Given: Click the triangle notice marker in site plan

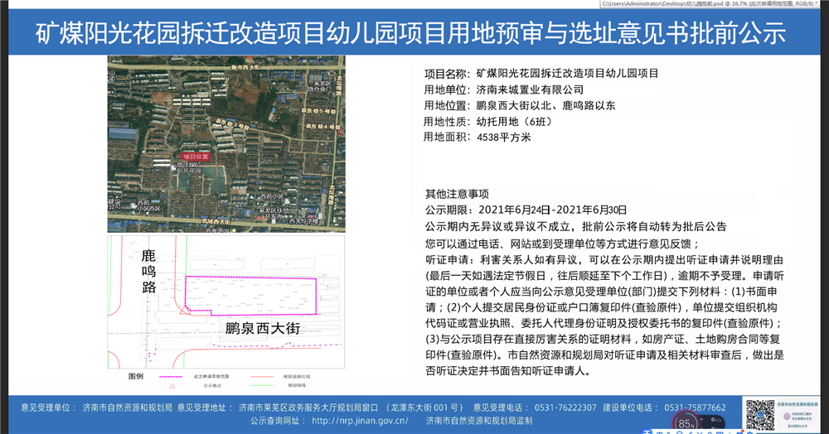Looking at the screenshot, I should click(185, 311).
